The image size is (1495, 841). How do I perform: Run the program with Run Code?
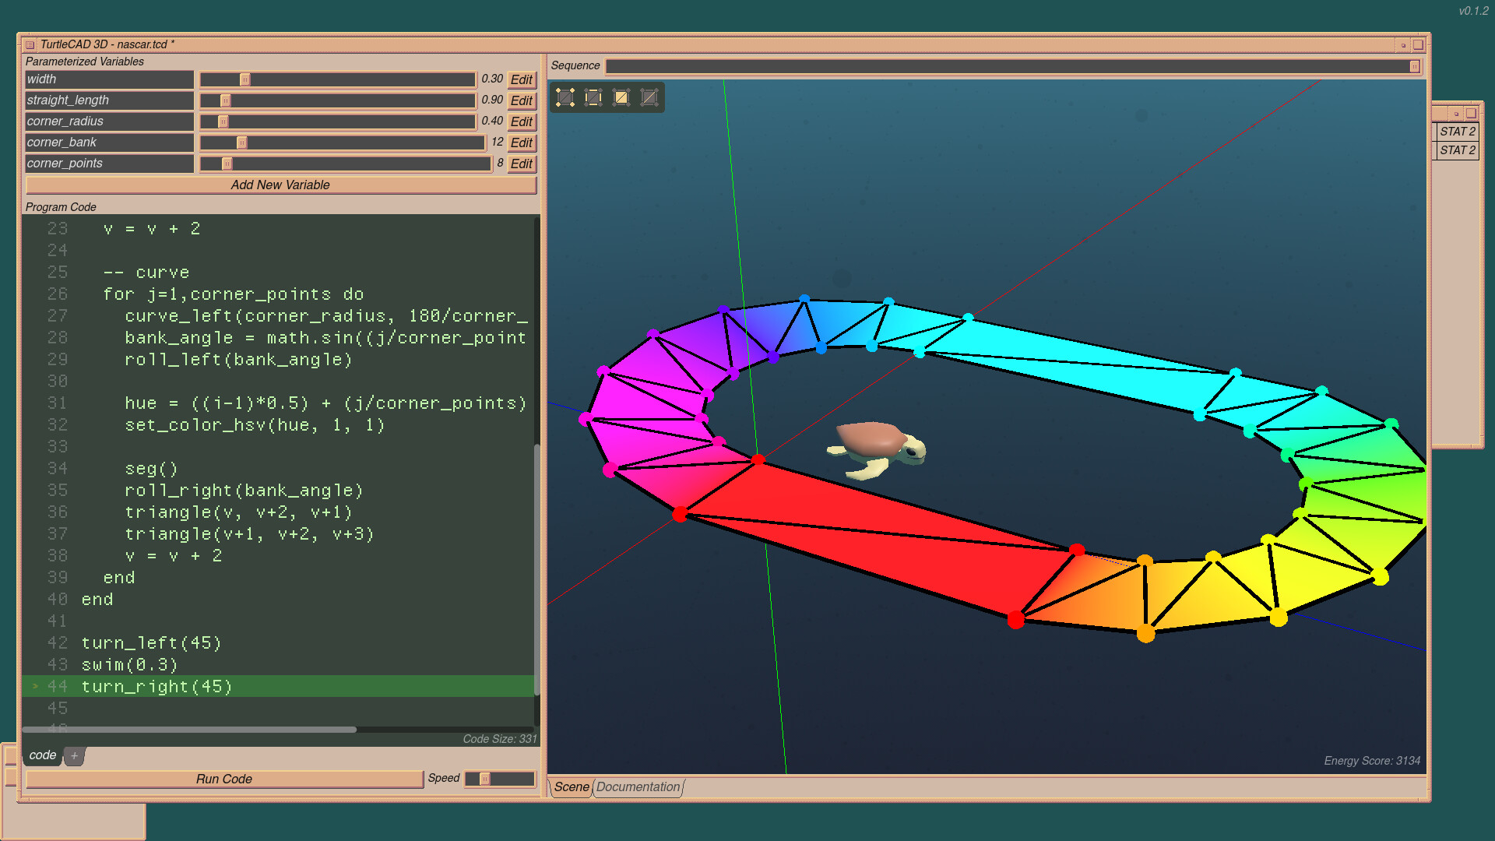coord(224,779)
